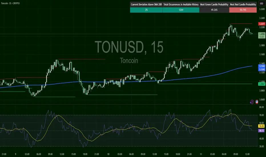Click the 'Current Deviation Above SMA 200' header
Screen dimensions: 266x157
146,5
